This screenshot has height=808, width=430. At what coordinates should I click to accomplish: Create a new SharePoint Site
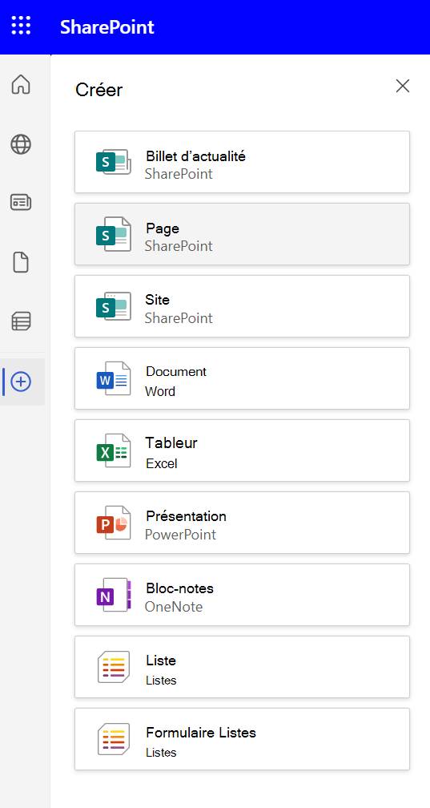pos(242,306)
